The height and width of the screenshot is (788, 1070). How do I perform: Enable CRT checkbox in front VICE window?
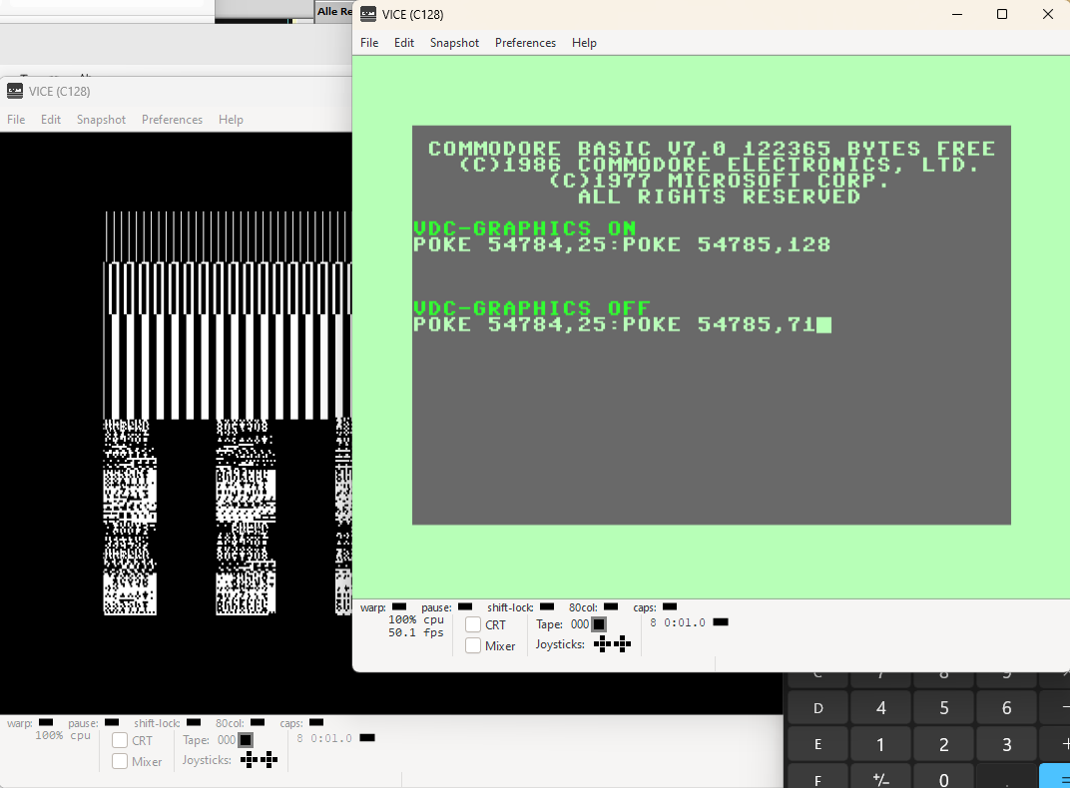pyautogui.click(x=473, y=624)
